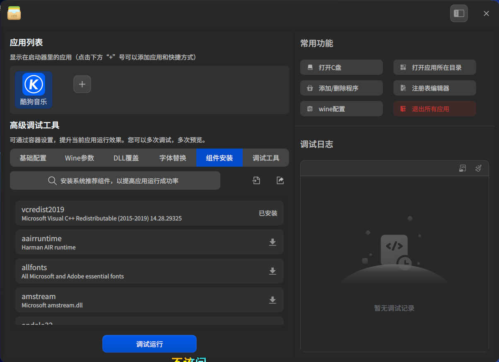Switch to the 基础配置 tab
The image size is (499, 362).
pos(33,158)
